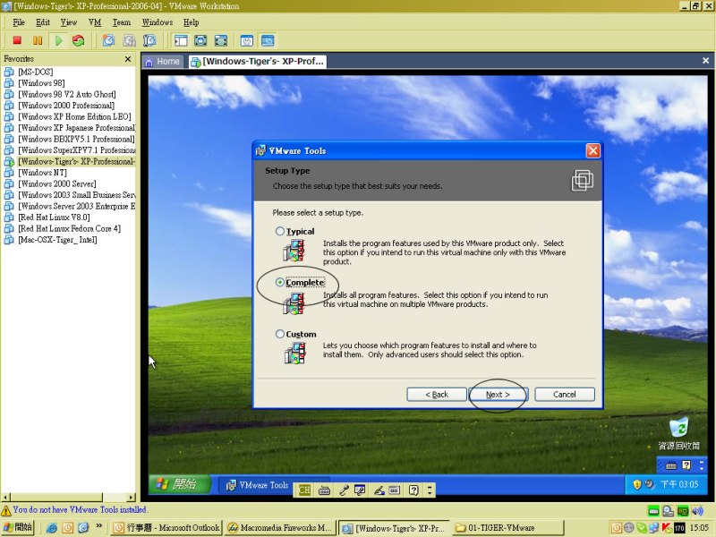716x537 pixels.
Task: Toggle the Favorites sidebar toolbar icon
Action: (181, 40)
